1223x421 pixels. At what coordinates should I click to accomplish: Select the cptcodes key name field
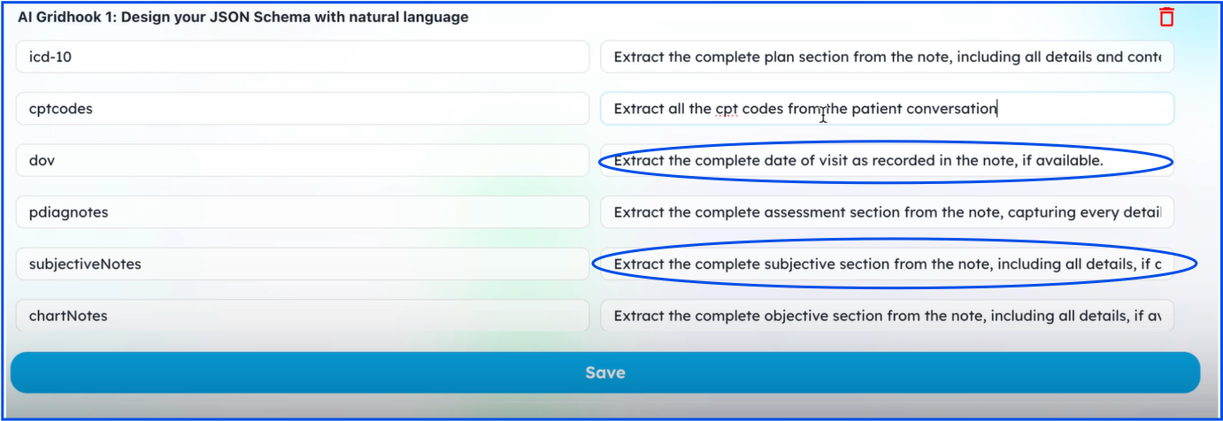302,109
